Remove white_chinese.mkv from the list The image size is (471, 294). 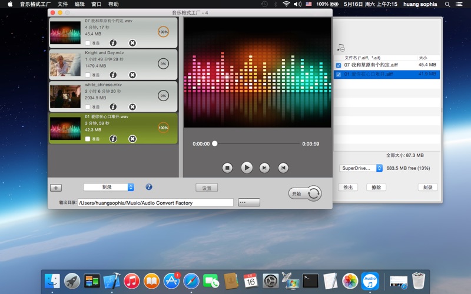tap(132, 107)
